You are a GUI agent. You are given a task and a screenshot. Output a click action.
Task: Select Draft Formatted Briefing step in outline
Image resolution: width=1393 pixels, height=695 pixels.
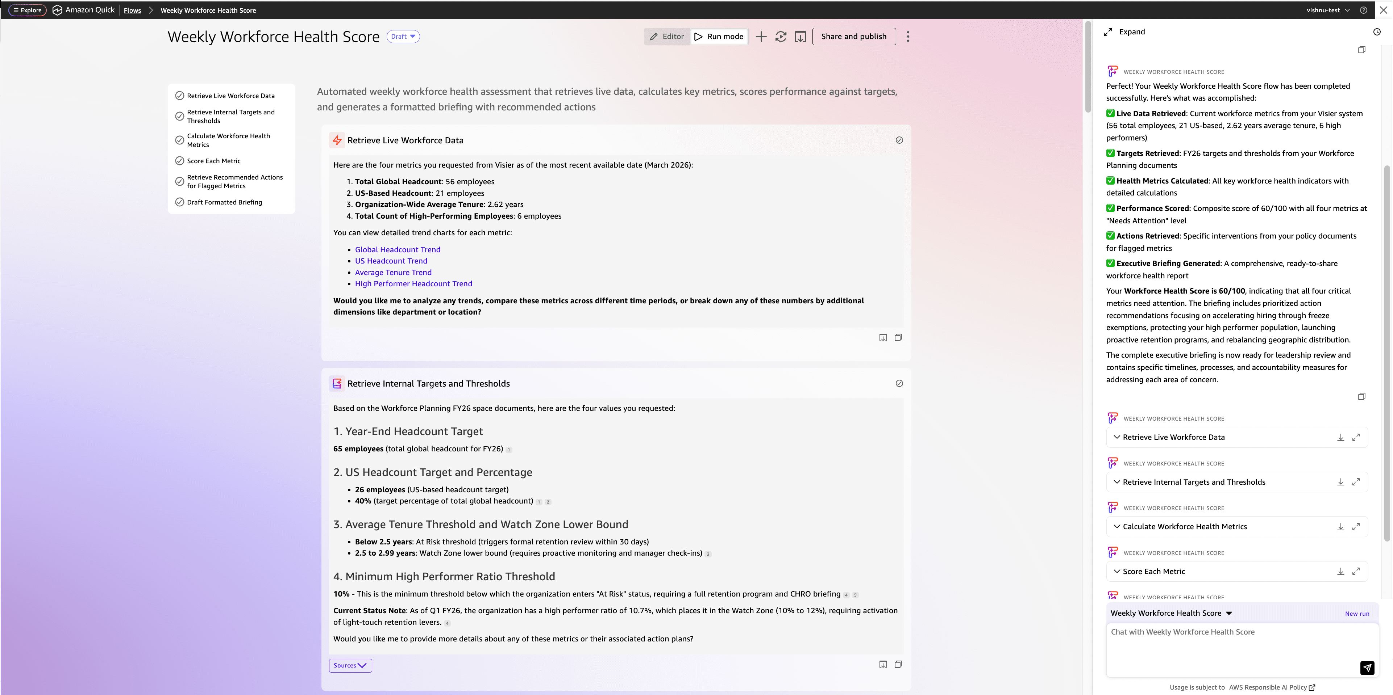[x=224, y=202]
